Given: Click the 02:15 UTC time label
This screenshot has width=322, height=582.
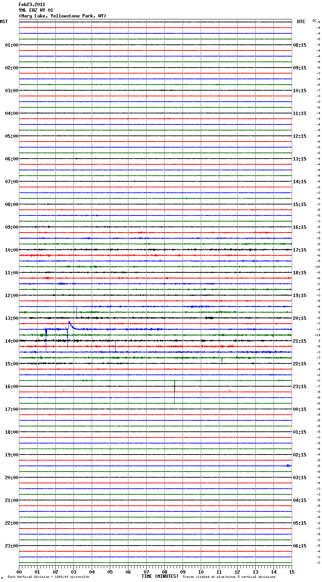Looking at the screenshot, I should (300, 455).
